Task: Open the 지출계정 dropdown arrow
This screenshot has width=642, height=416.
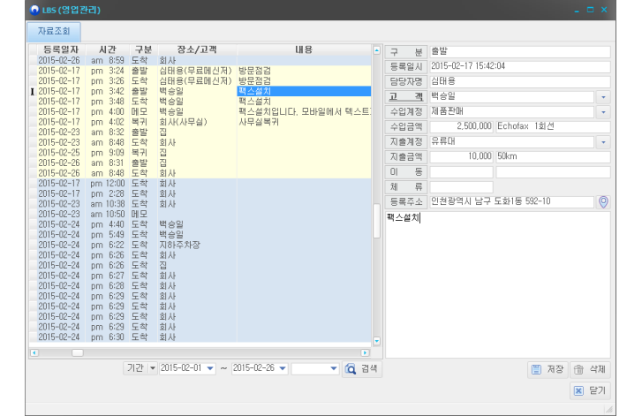Action: coord(603,142)
